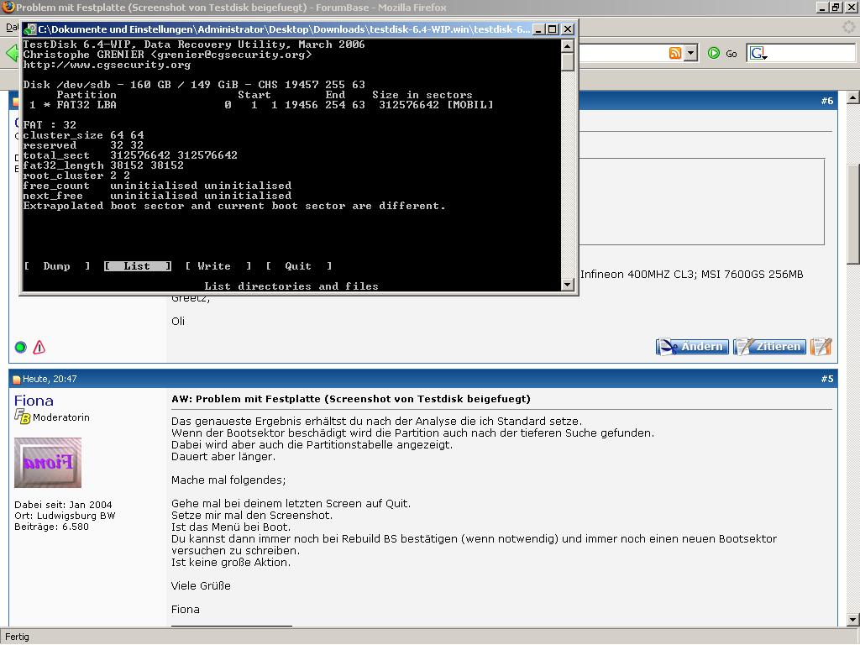The height and width of the screenshot is (645, 860).
Task: Click the Ändern button
Action: [692, 347]
